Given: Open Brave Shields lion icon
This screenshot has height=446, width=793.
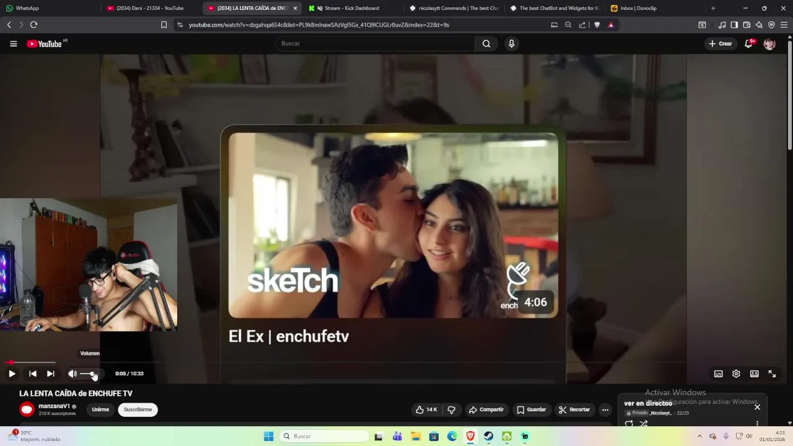Looking at the screenshot, I should [597, 25].
